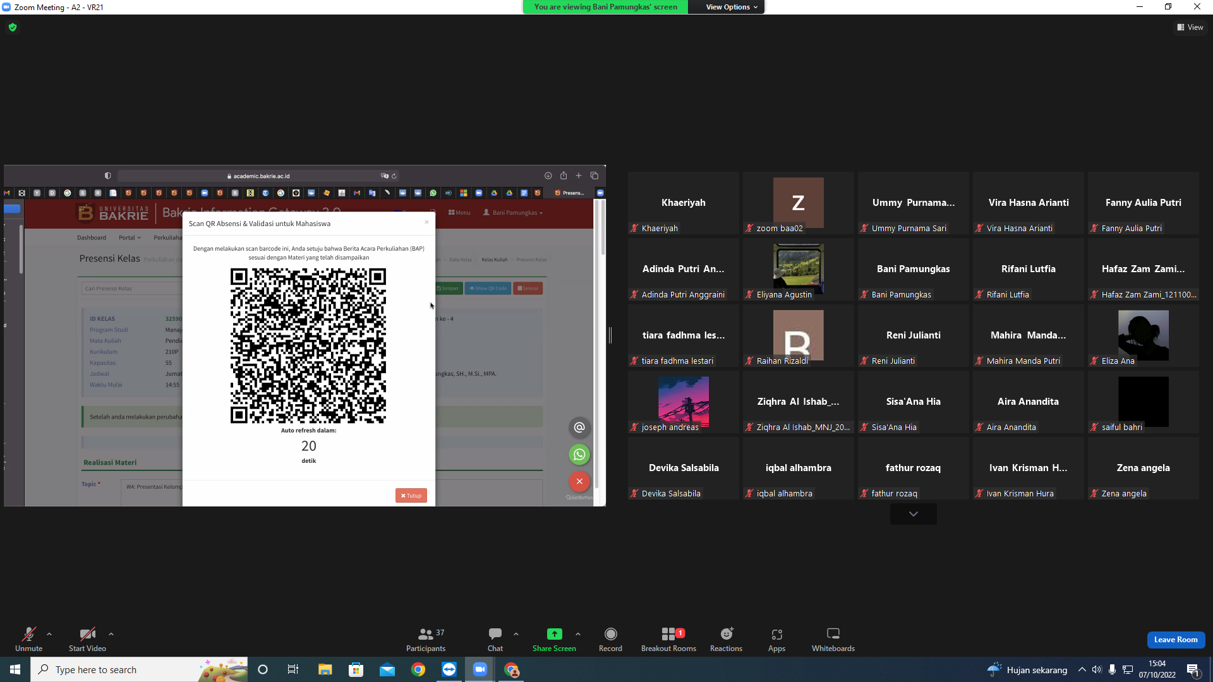Viewport: 1213px width, 682px height.
Task: Start recording with the Record button
Action: [x=610, y=639]
